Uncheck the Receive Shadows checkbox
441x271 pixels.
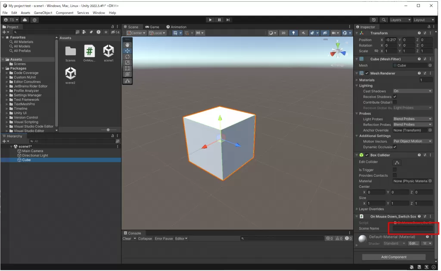394,97
